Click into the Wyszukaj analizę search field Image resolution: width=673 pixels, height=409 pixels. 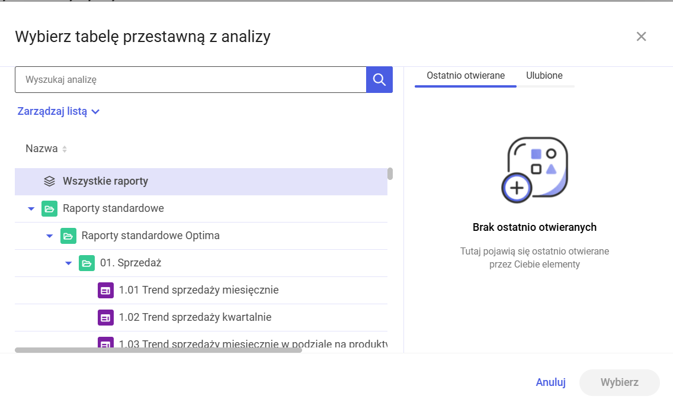coord(191,80)
